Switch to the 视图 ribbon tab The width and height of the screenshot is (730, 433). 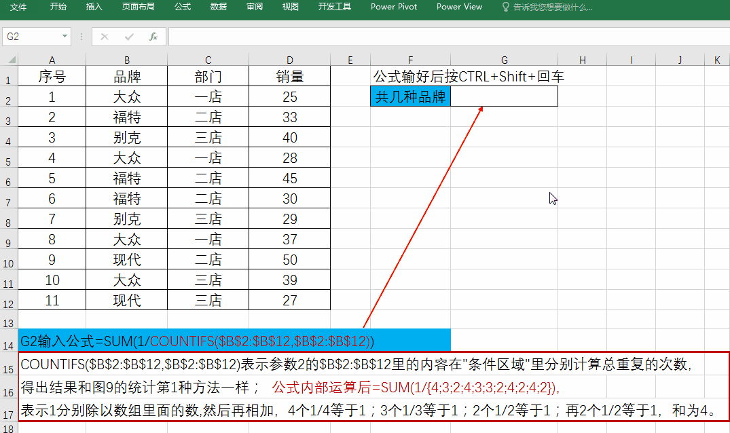tap(291, 7)
